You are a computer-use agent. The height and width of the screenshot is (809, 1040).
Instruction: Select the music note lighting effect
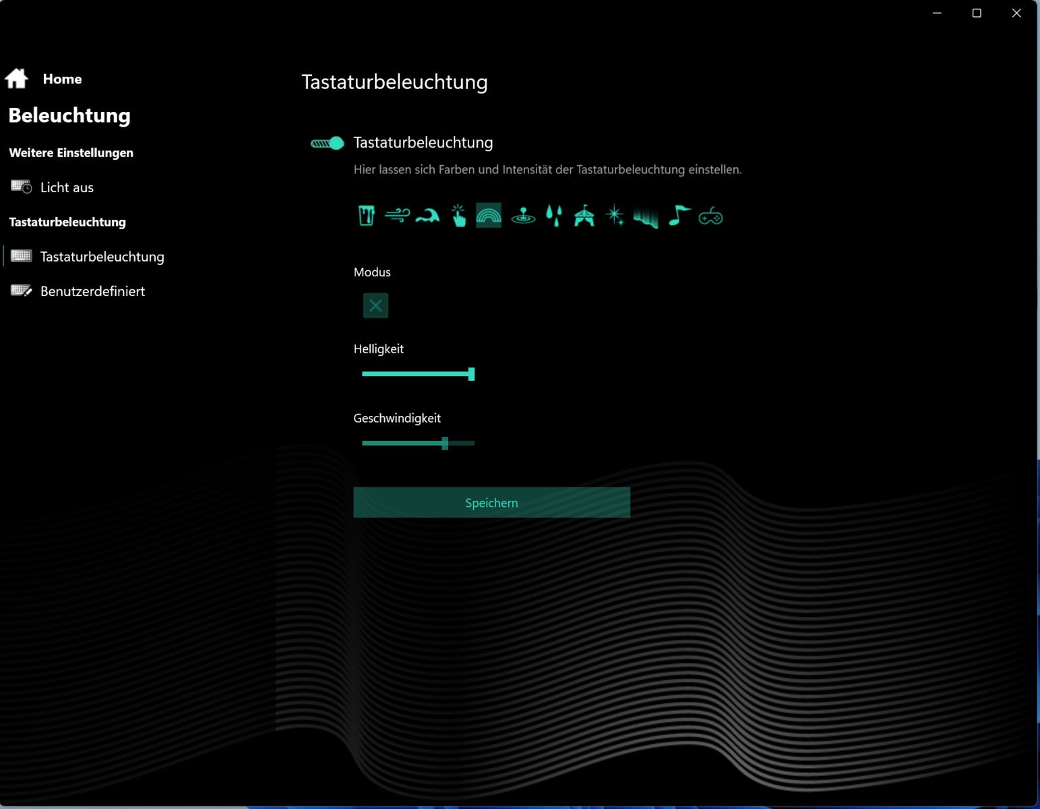click(679, 216)
